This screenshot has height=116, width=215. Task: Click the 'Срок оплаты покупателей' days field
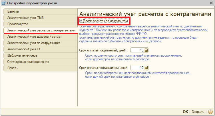137,51
